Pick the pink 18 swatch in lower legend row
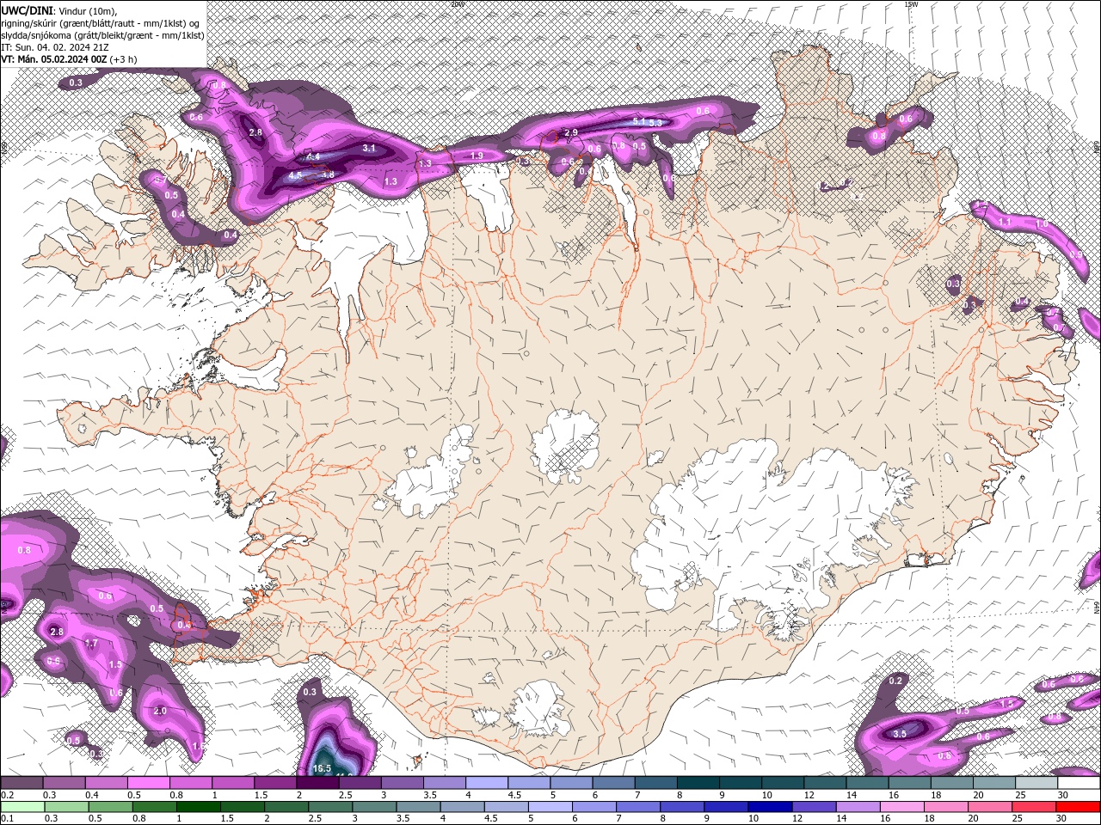 (946, 806)
